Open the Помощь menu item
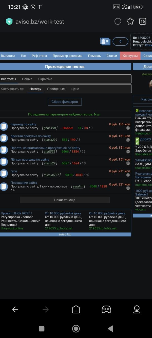Viewport: 152px width, 338px height. [x=94, y=56]
